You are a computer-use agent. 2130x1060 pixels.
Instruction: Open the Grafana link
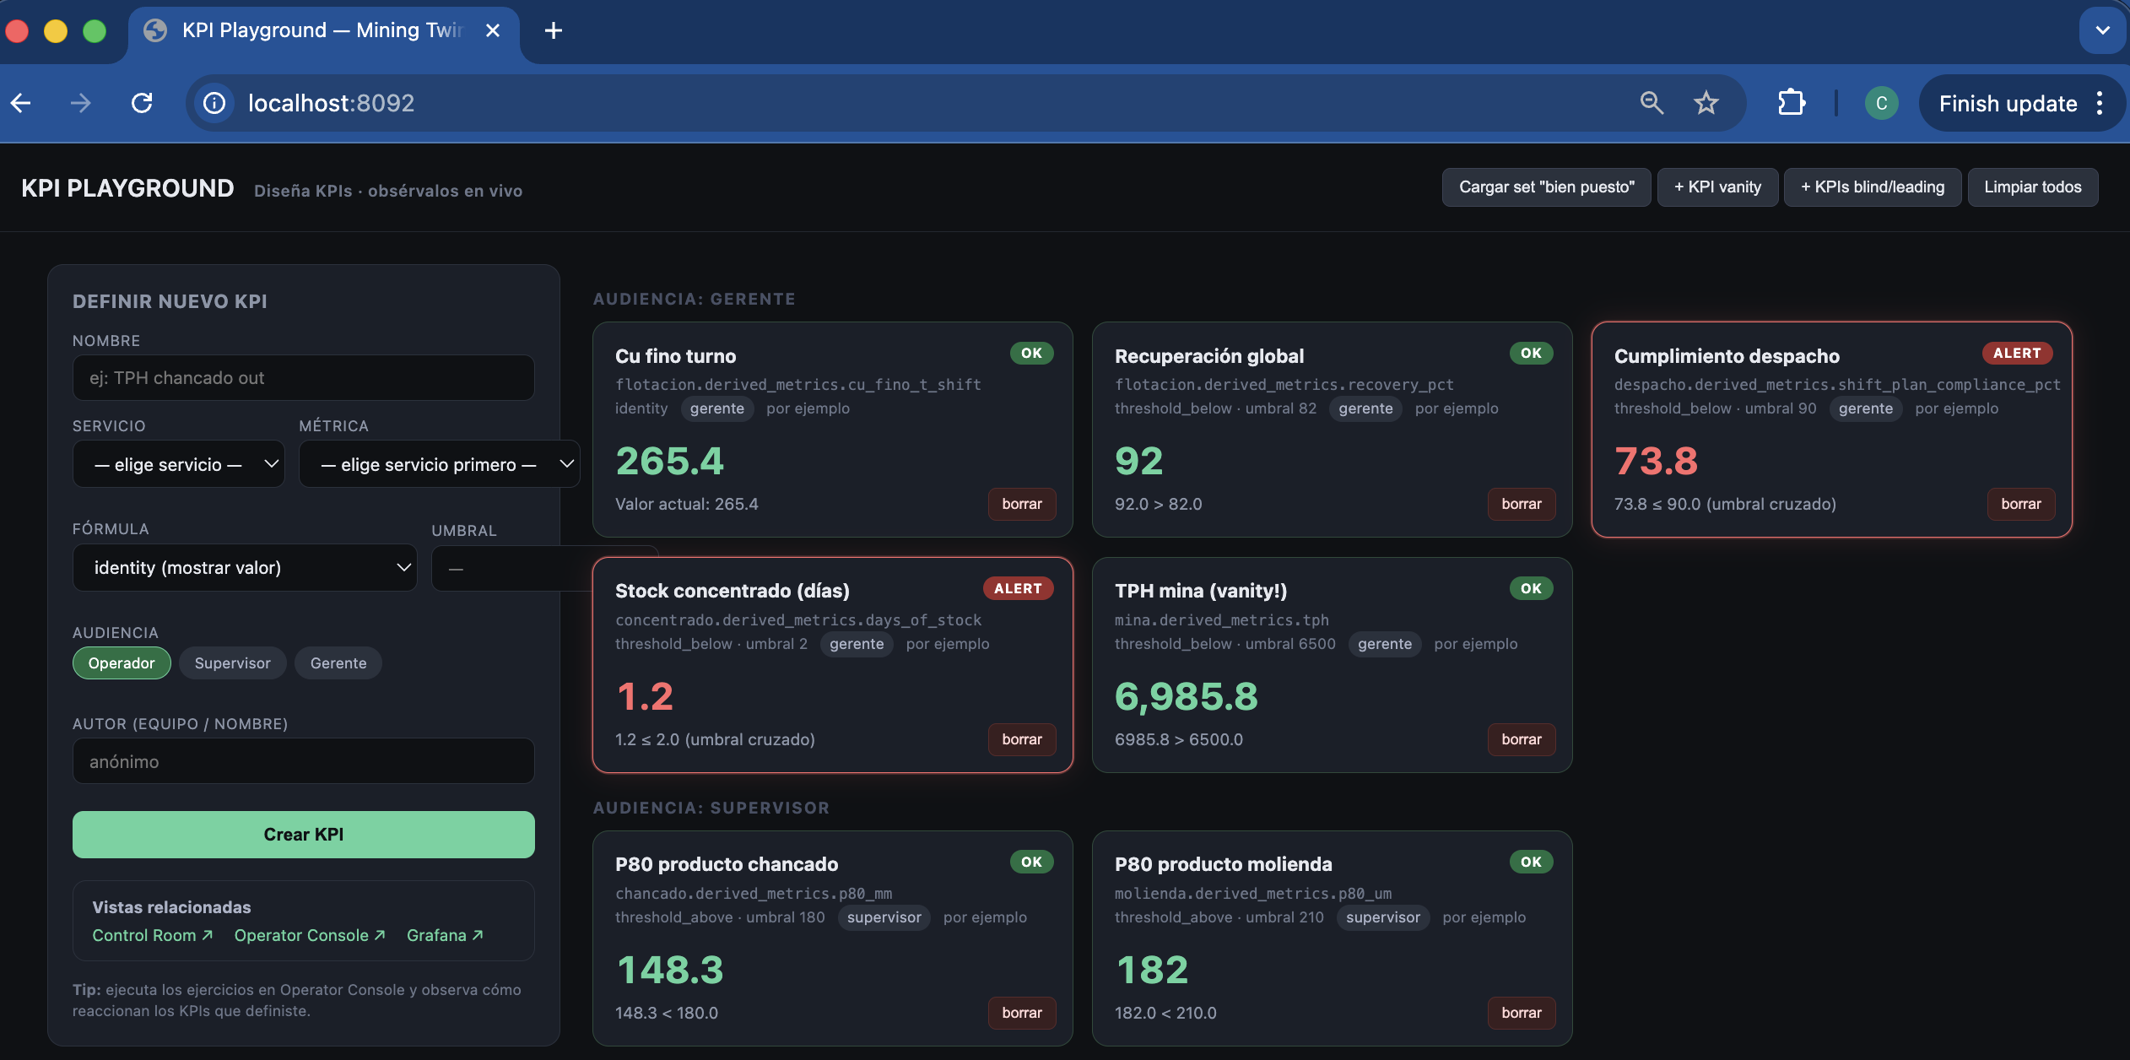pos(445,935)
